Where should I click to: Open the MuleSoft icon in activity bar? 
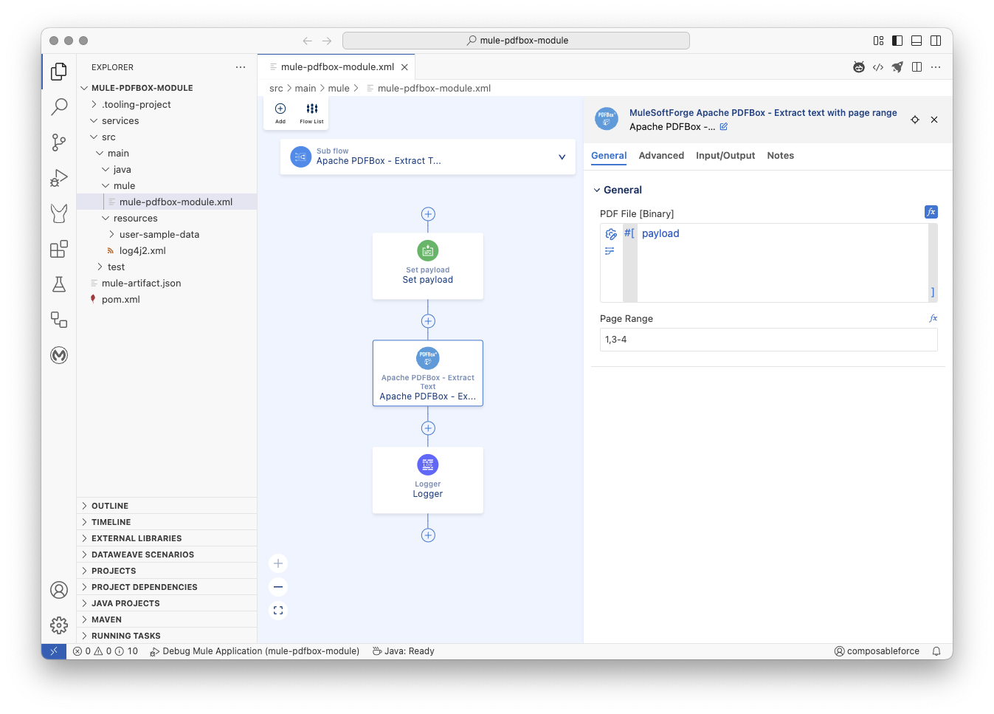pyautogui.click(x=59, y=355)
